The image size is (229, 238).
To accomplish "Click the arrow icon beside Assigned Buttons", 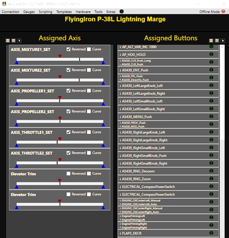I will 222,40.
